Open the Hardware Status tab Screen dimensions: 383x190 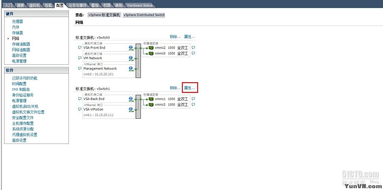pos(140,5)
